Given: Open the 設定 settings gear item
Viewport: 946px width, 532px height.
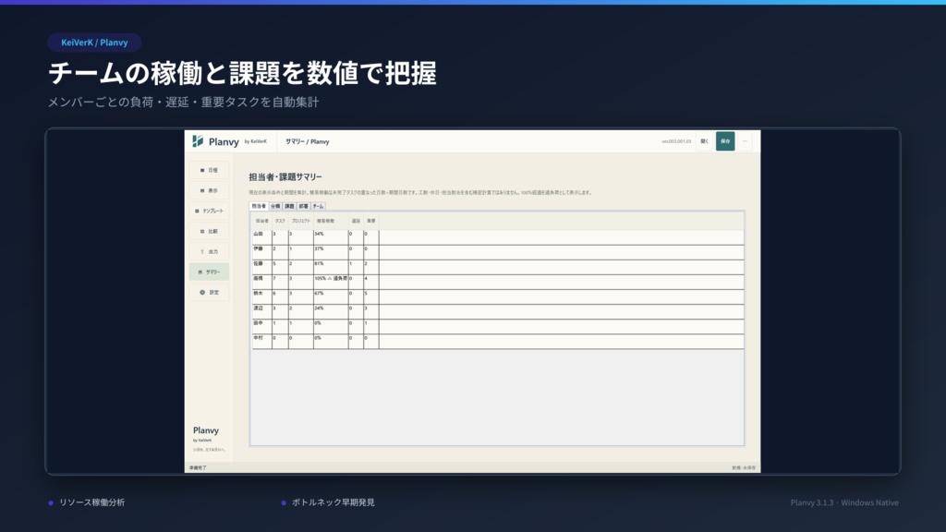Looking at the screenshot, I should click(210, 292).
